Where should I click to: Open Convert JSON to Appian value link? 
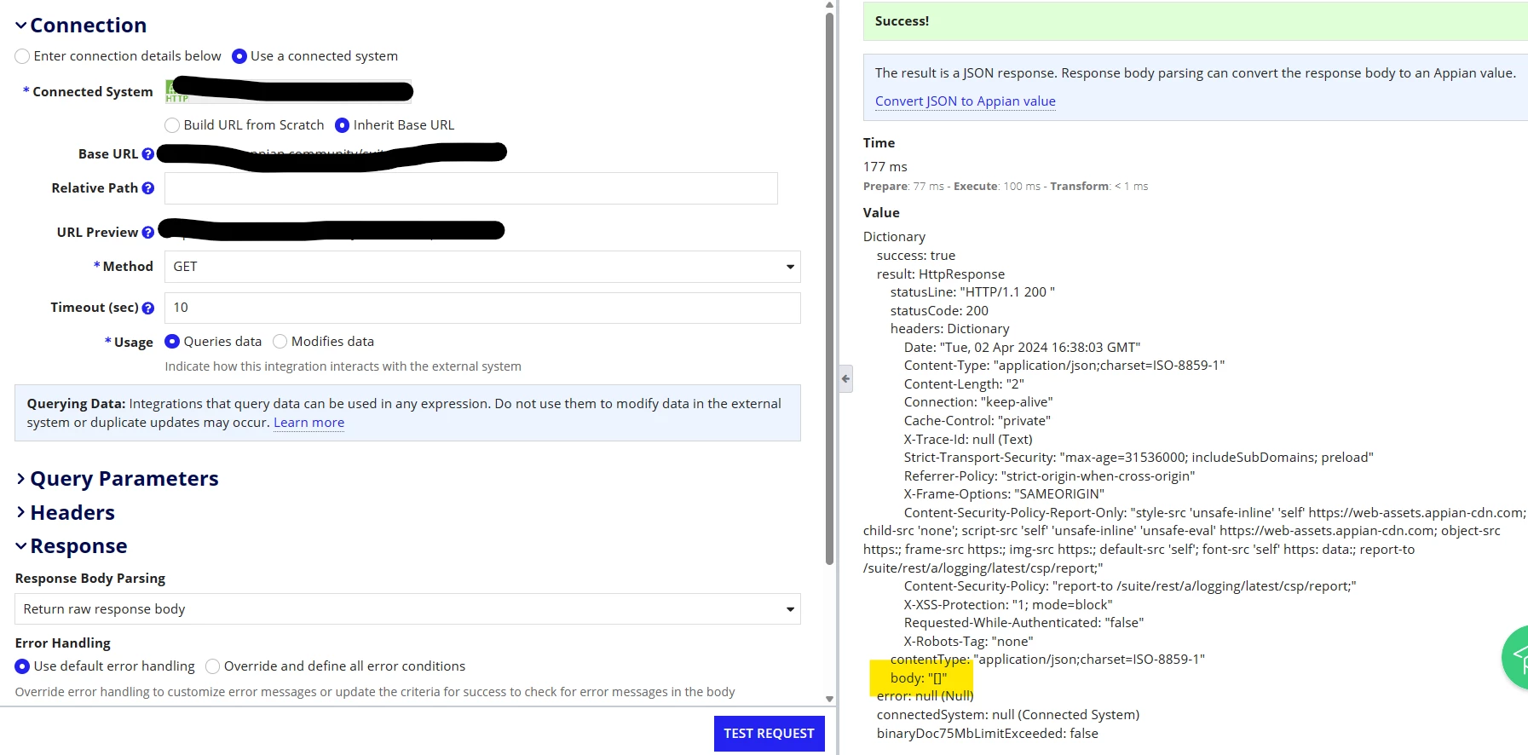pyautogui.click(x=966, y=101)
